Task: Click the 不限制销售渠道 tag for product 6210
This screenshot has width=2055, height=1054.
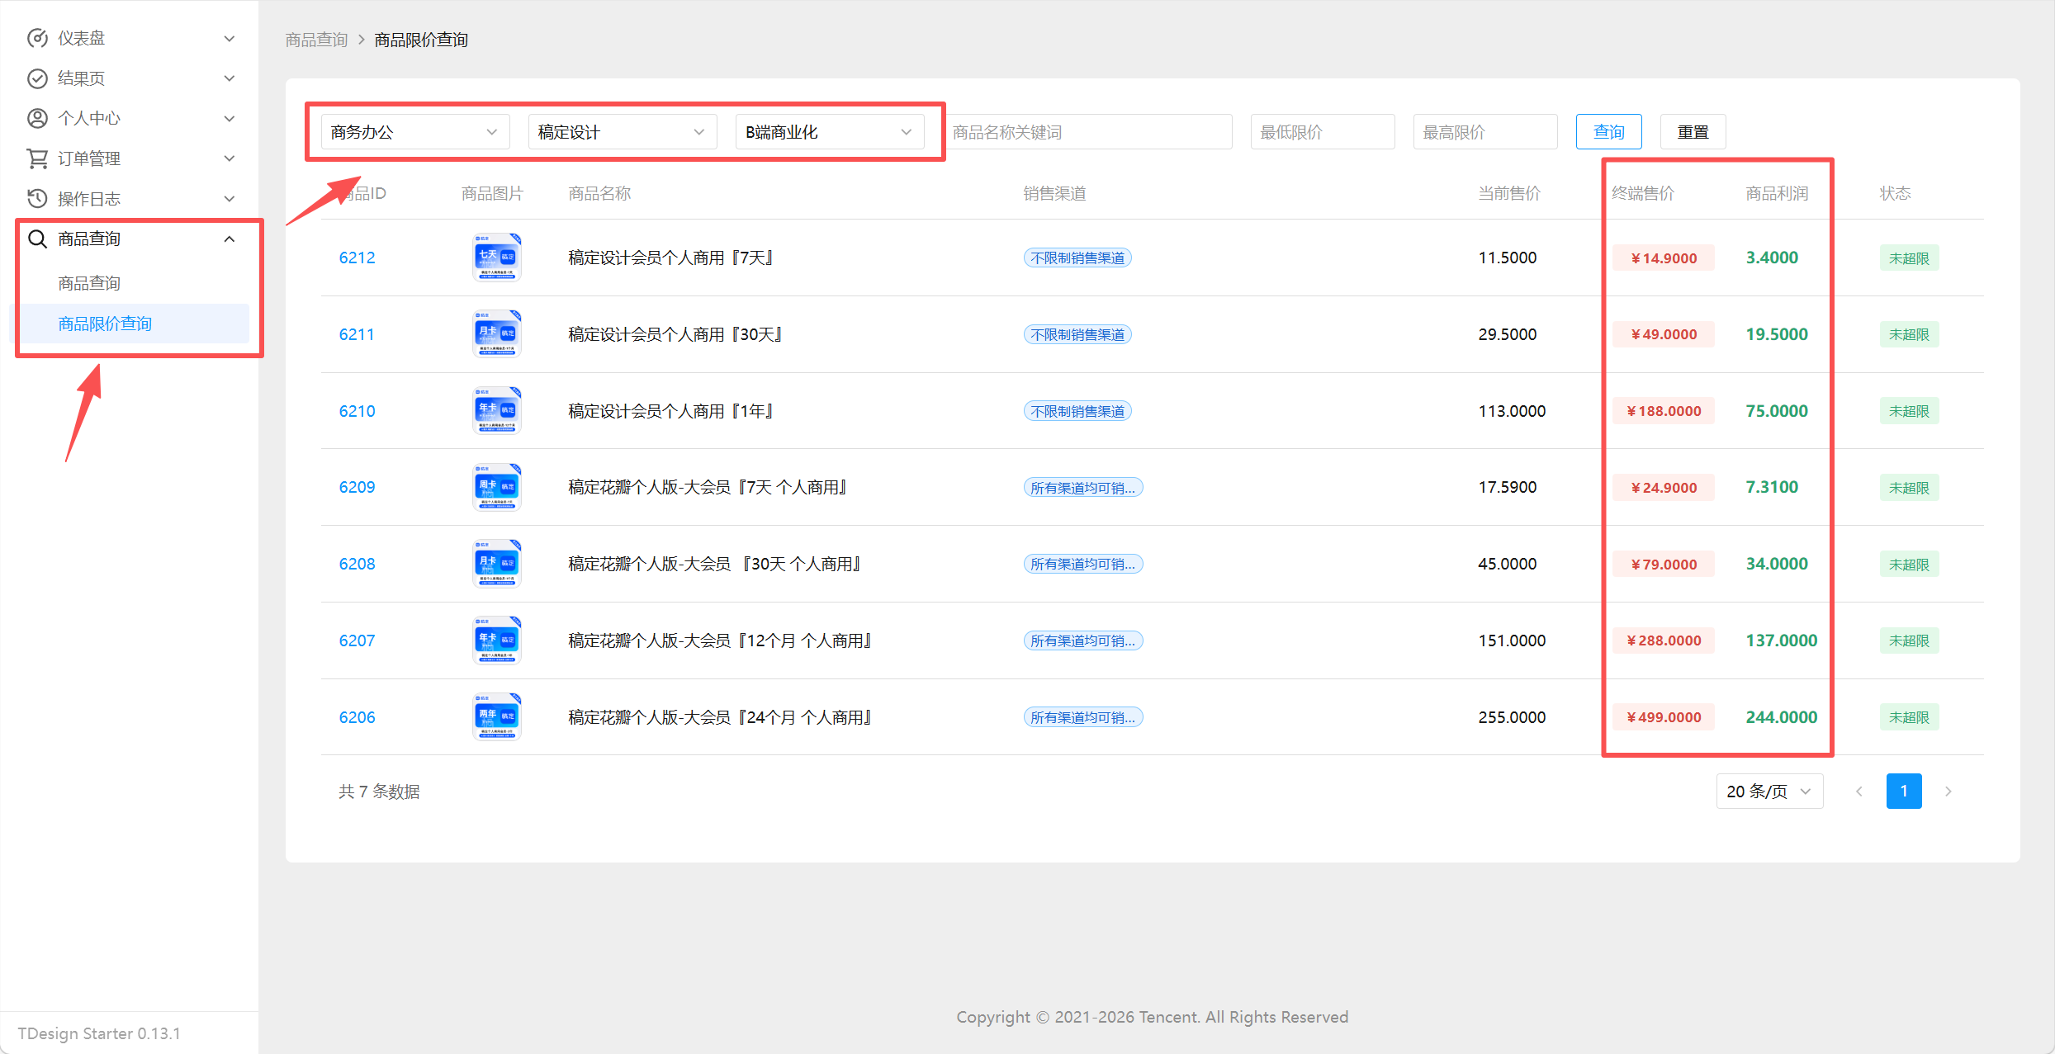Action: [x=1077, y=411]
